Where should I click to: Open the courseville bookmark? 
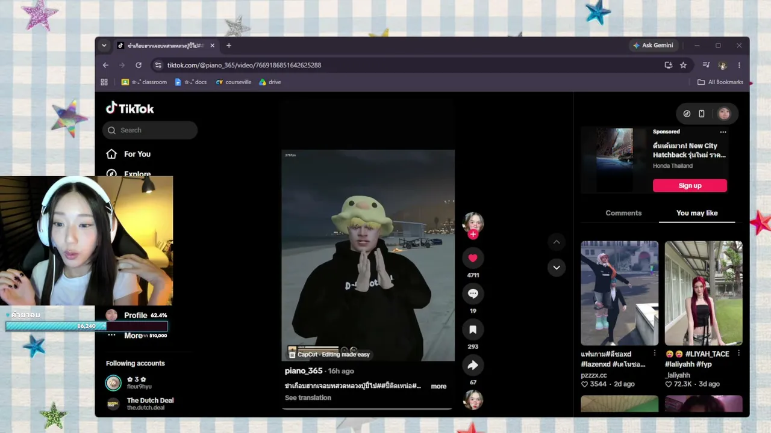click(234, 82)
